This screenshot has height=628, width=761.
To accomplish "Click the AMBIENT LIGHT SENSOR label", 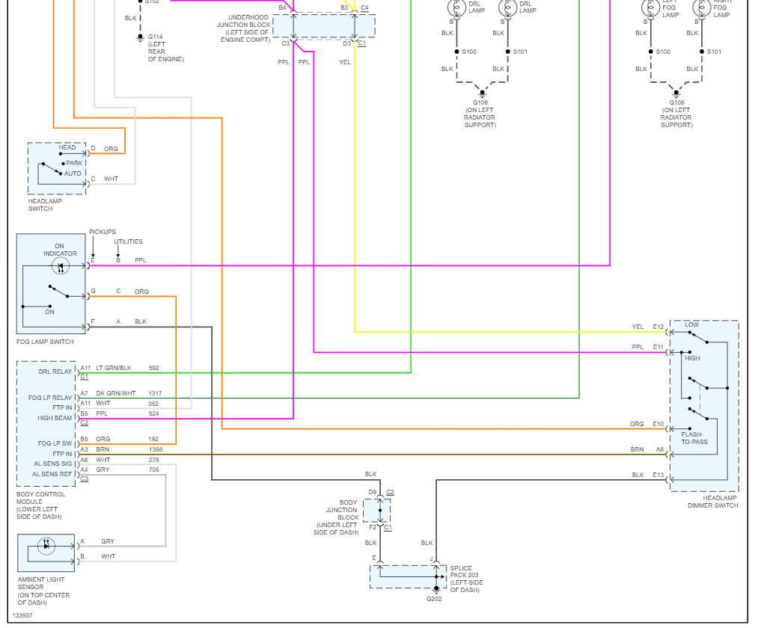I will tap(43, 591).
